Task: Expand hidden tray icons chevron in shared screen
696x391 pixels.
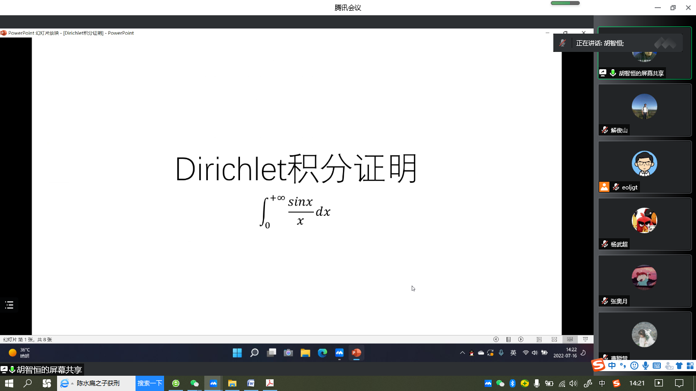Action: [462, 353]
